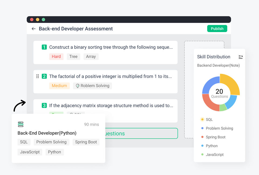Click the Medium difficulty tag

pos(59,86)
